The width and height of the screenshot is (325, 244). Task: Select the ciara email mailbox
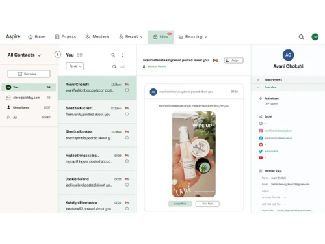(29, 98)
